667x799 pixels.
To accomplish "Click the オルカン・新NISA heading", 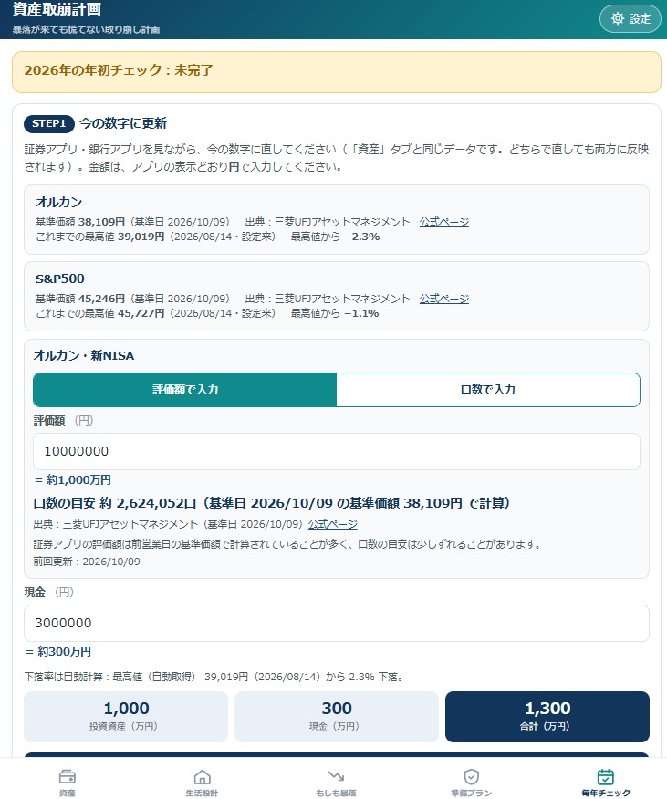I will pyautogui.click(x=84, y=356).
